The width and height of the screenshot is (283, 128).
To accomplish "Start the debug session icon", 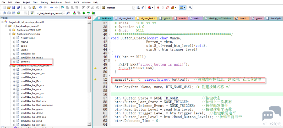I will click(149, 8).
